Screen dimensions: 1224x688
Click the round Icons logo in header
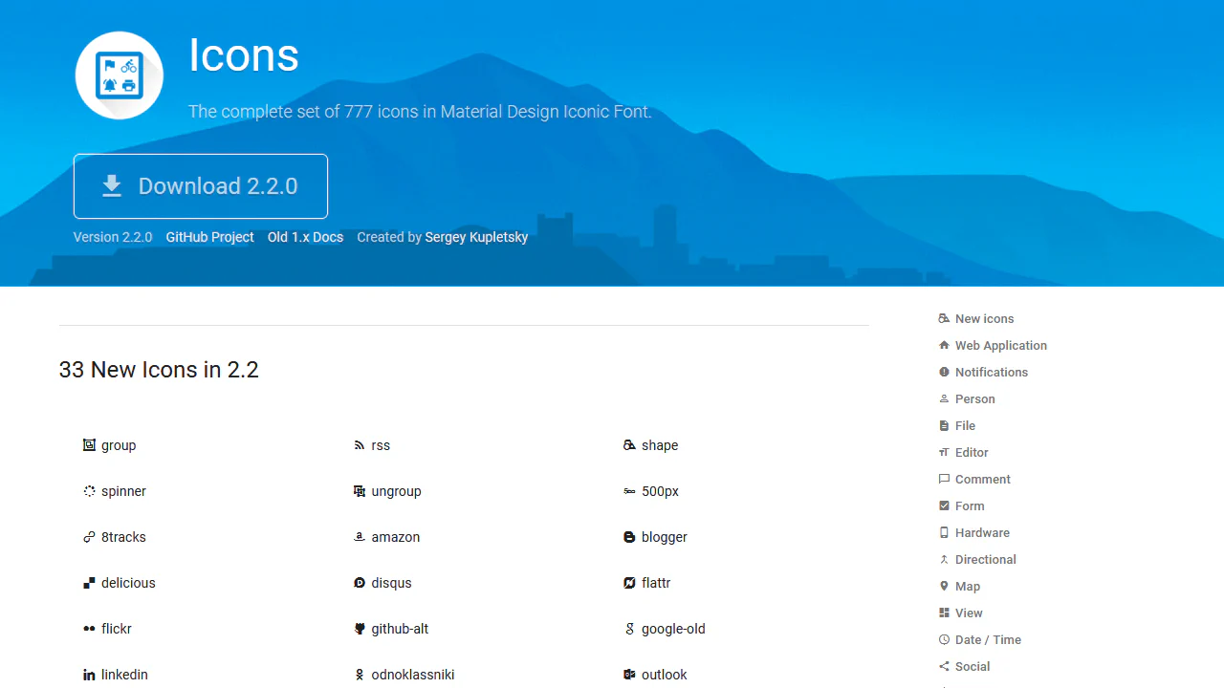coord(120,75)
